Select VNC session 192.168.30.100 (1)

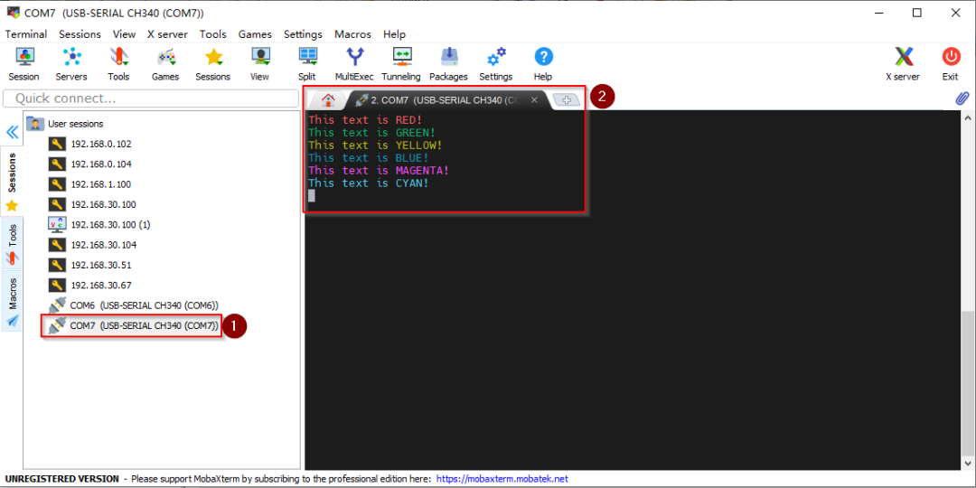point(99,225)
